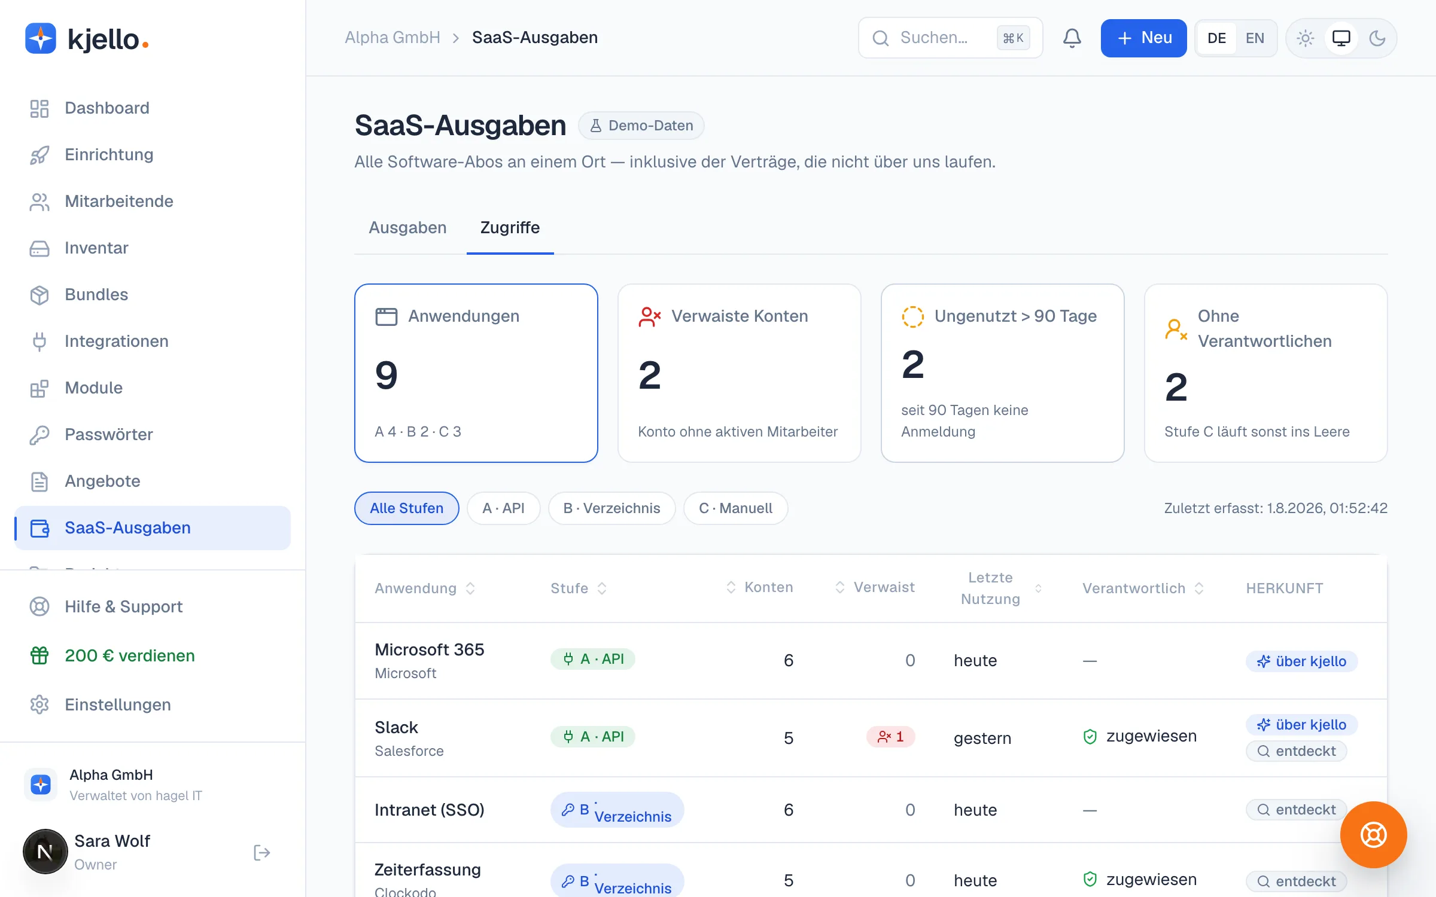Sort table by Anwendung column
This screenshot has width=1436, height=897.
pyautogui.click(x=425, y=588)
